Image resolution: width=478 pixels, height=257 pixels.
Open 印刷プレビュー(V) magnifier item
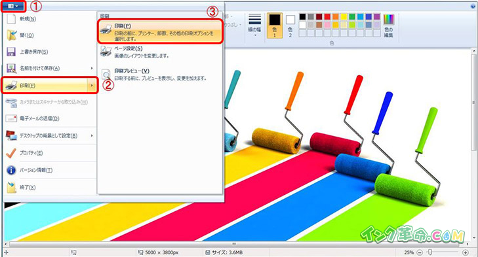coord(161,75)
